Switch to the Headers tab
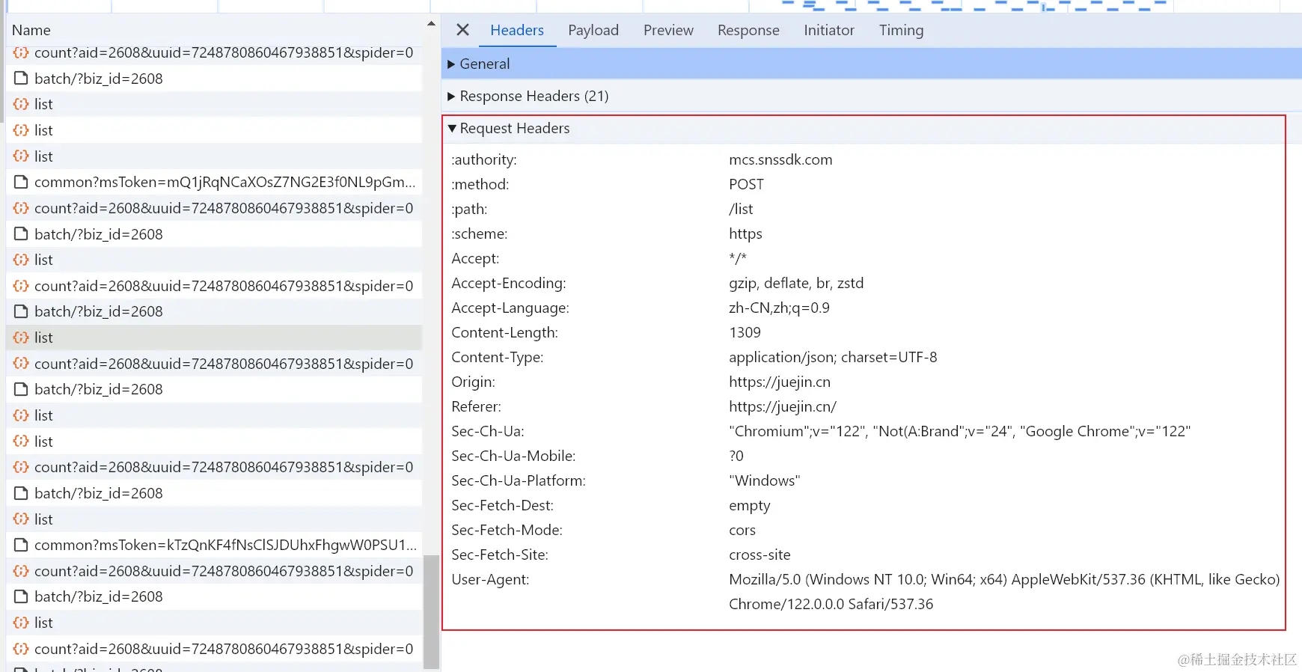Viewport: 1302px width, 672px height. tap(517, 30)
